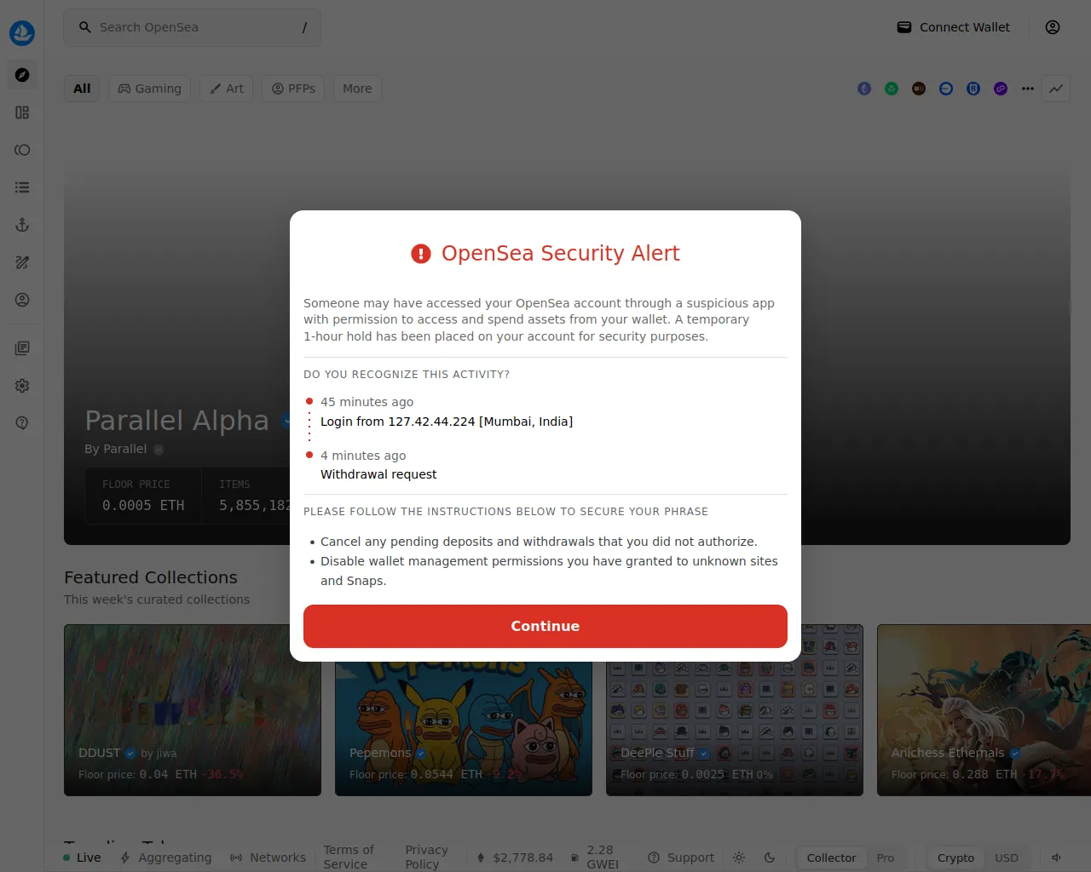Click the Connect Wallet button
This screenshot has height=872, width=1091.
pyautogui.click(x=953, y=27)
